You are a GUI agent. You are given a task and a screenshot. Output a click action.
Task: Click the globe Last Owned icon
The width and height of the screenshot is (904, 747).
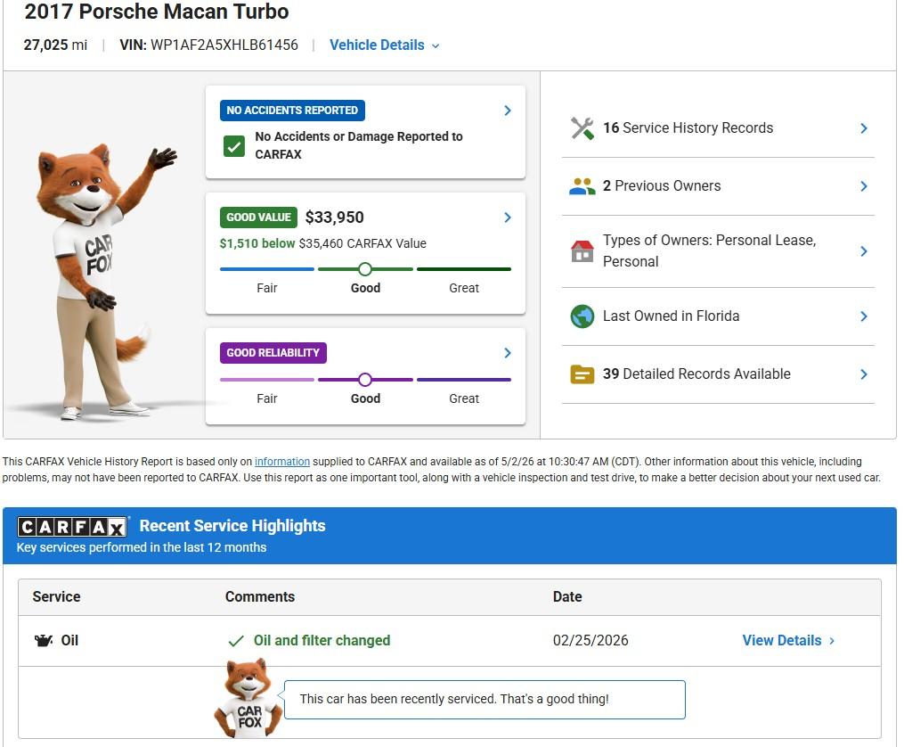582,316
